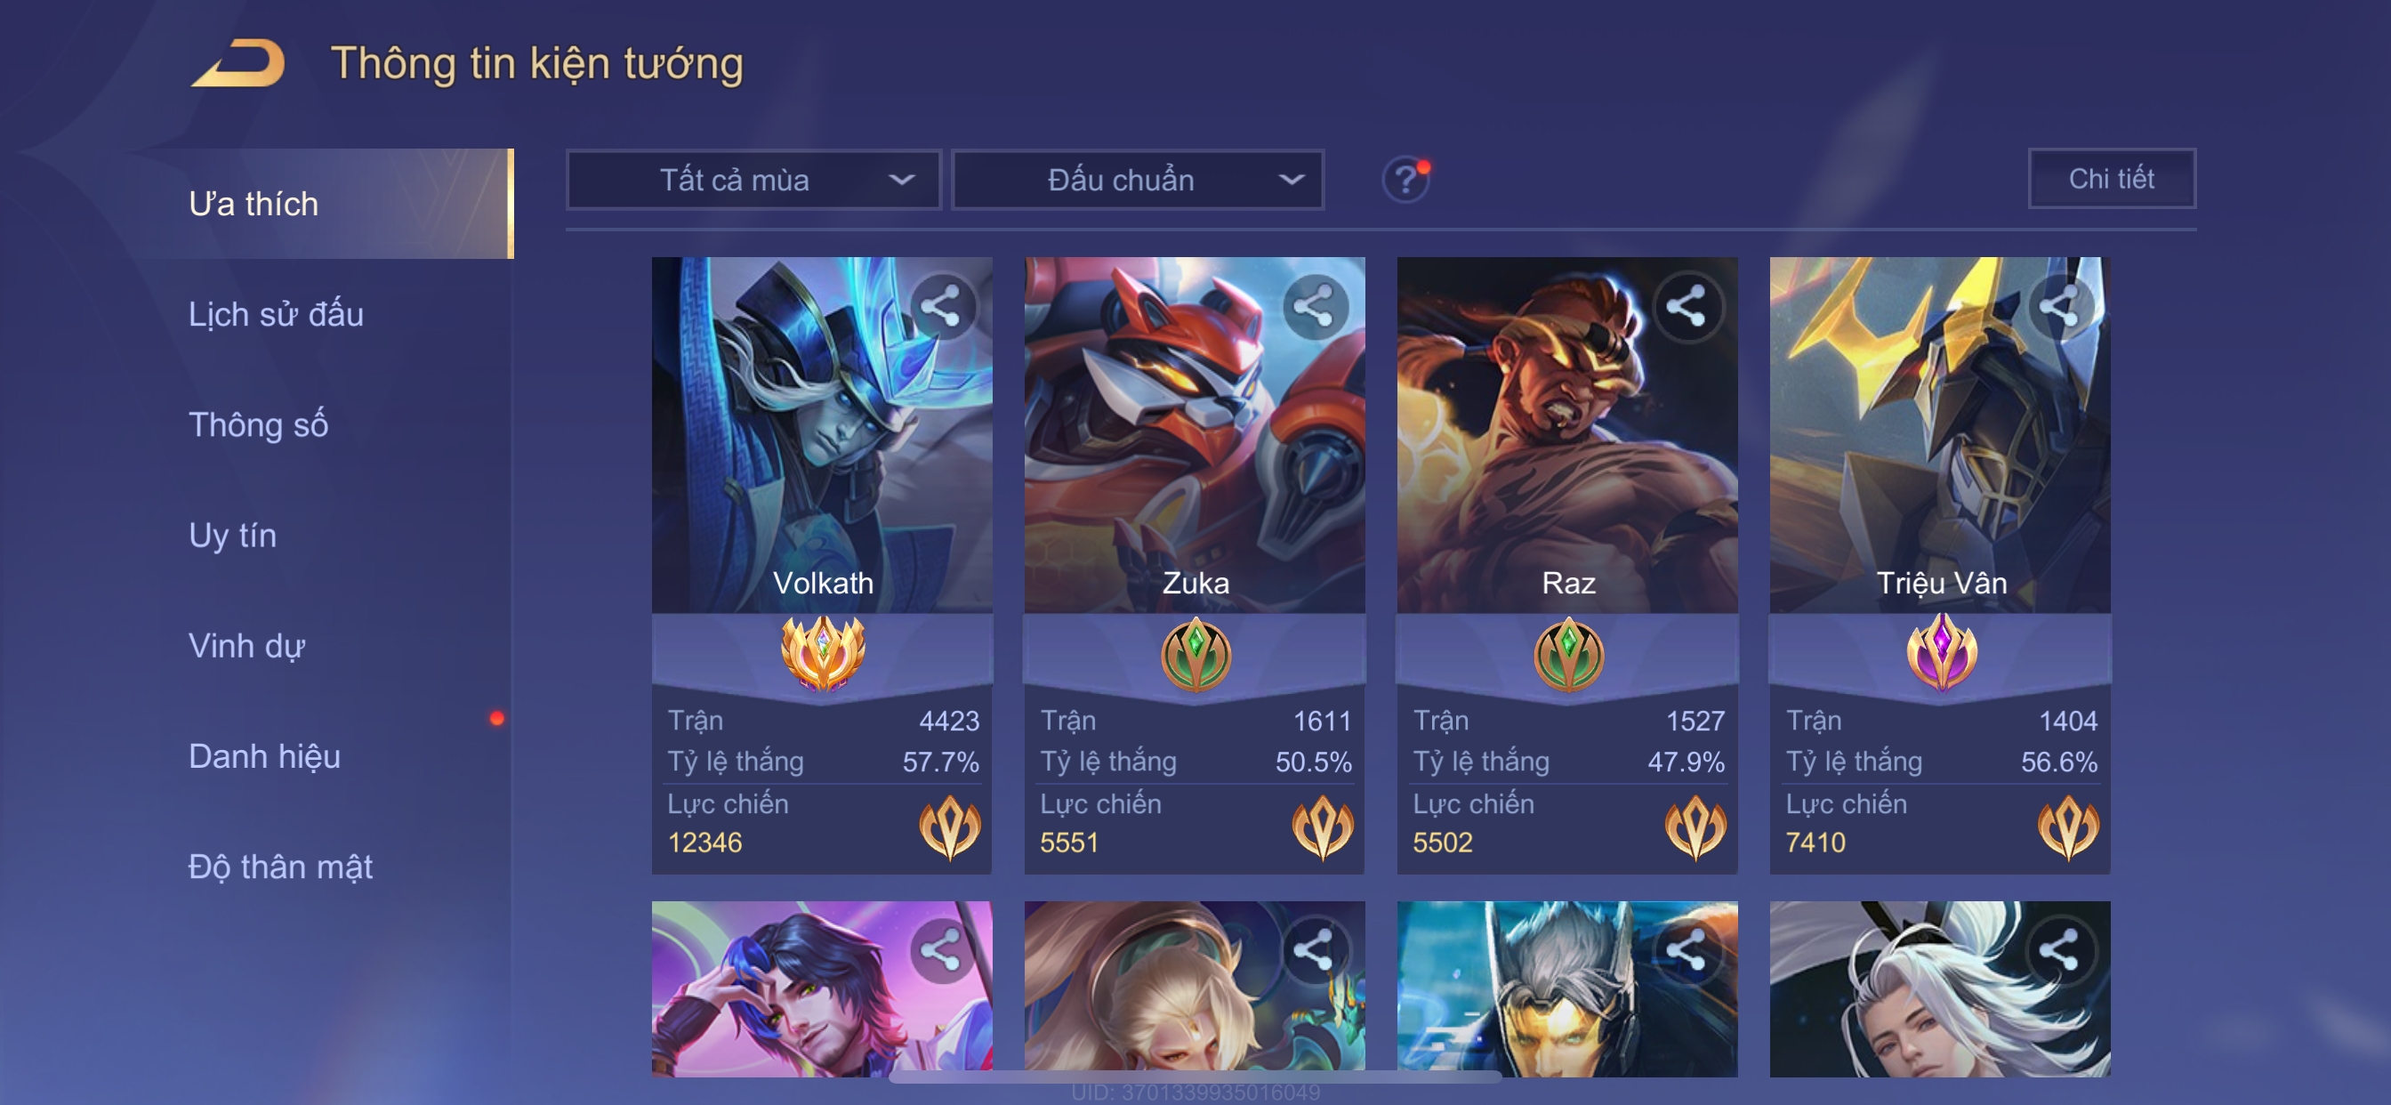Viewport: 2391px width, 1105px height.
Task: Share the Volkath hero card
Action: tap(941, 307)
